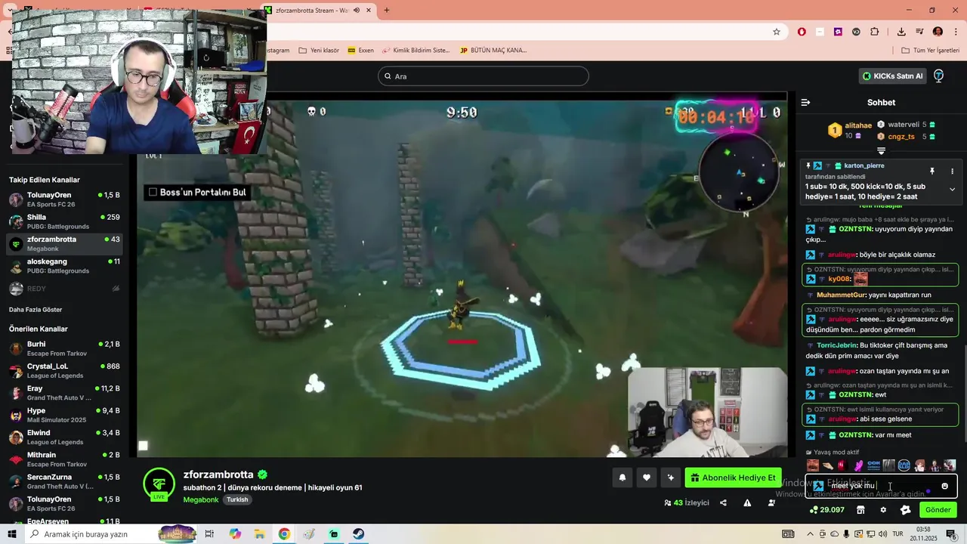Click the verified badge beside zforzambrotta

262,474
